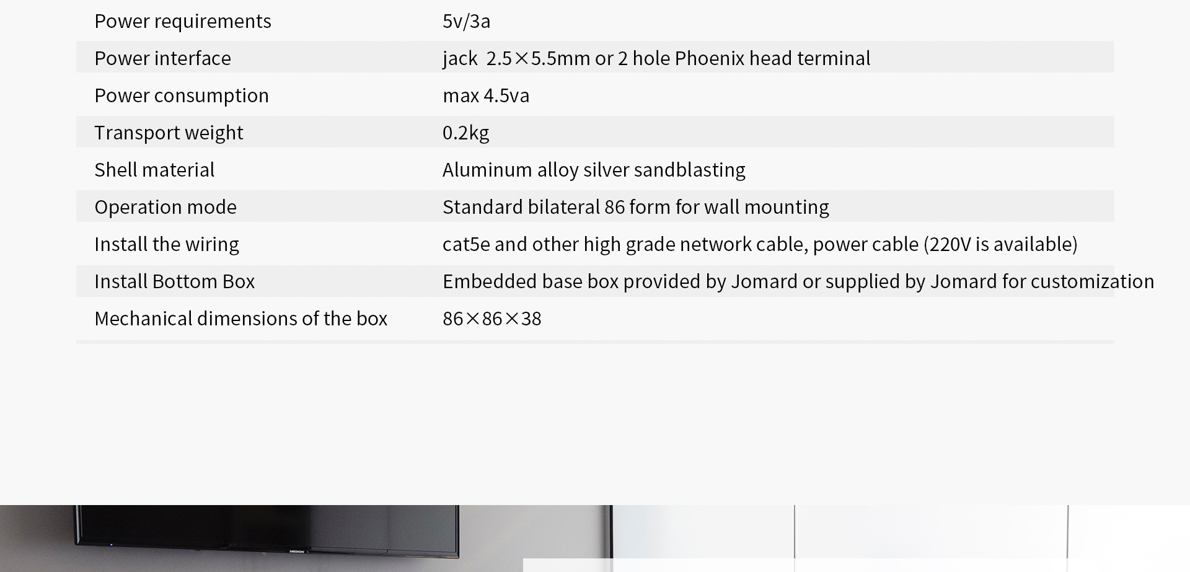Click the Embedded base box Jomard text

pyautogui.click(x=798, y=281)
